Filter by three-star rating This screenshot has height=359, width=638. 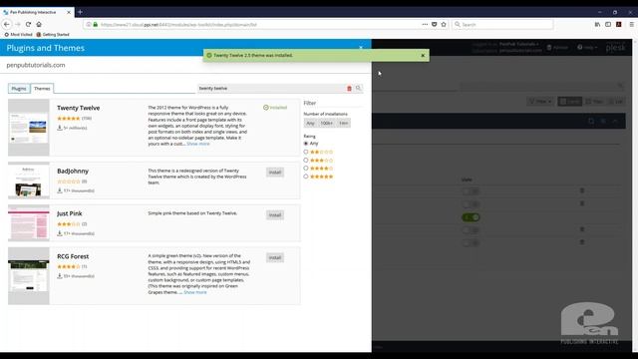click(306, 160)
